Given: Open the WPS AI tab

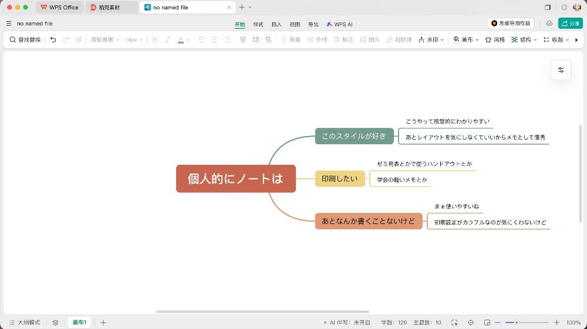Looking at the screenshot, I should (339, 24).
